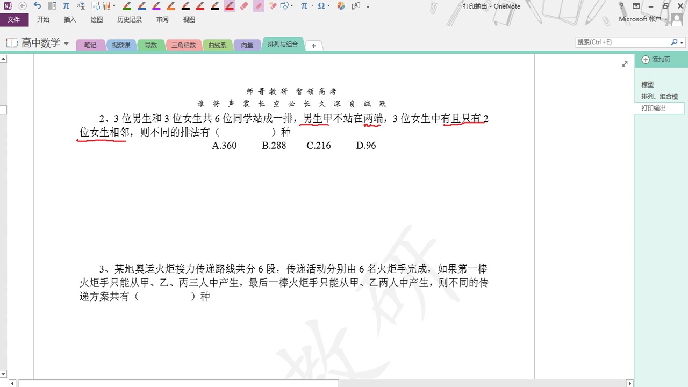Open the favorite pens gallery

(x=107, y=6)
